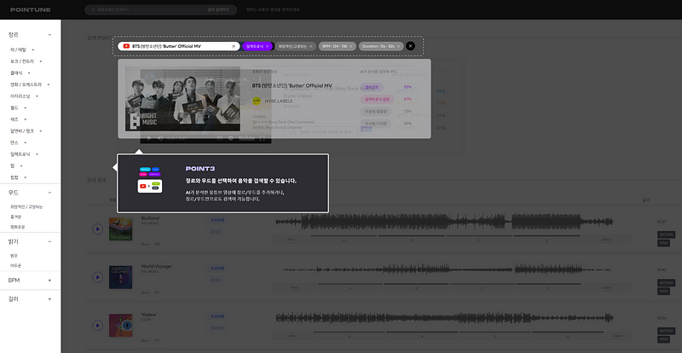Viewport: 682px width, 353px height.
Task: Select the 즐거운 mood filter
Action: pos(15,217)
